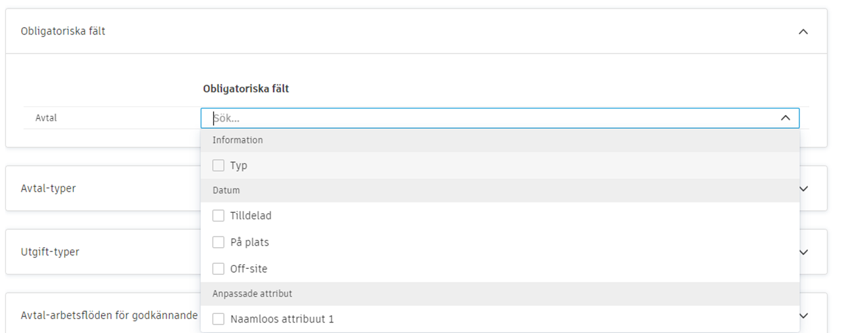Click the Avtal row label
The height and width of the screenshot is (333, 841).
[x=46, y=118]
